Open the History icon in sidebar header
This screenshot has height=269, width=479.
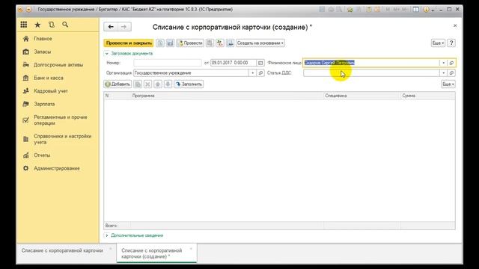point(52,25)
